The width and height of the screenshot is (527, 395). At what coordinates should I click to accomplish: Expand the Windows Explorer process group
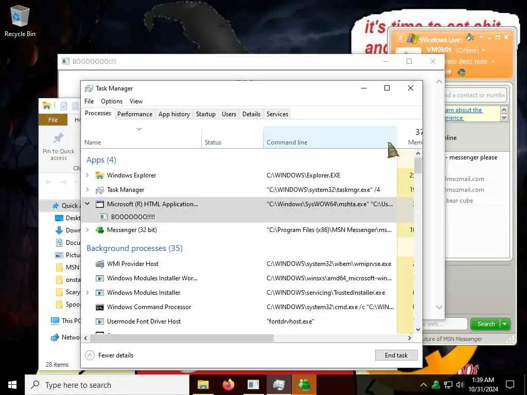coord(87,175)
